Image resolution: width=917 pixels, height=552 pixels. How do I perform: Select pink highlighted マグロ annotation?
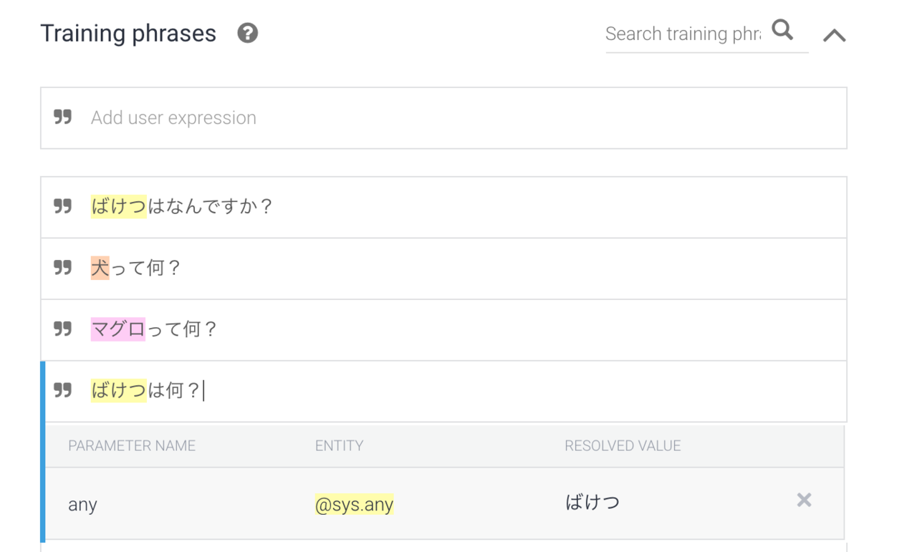pos(118,329)
